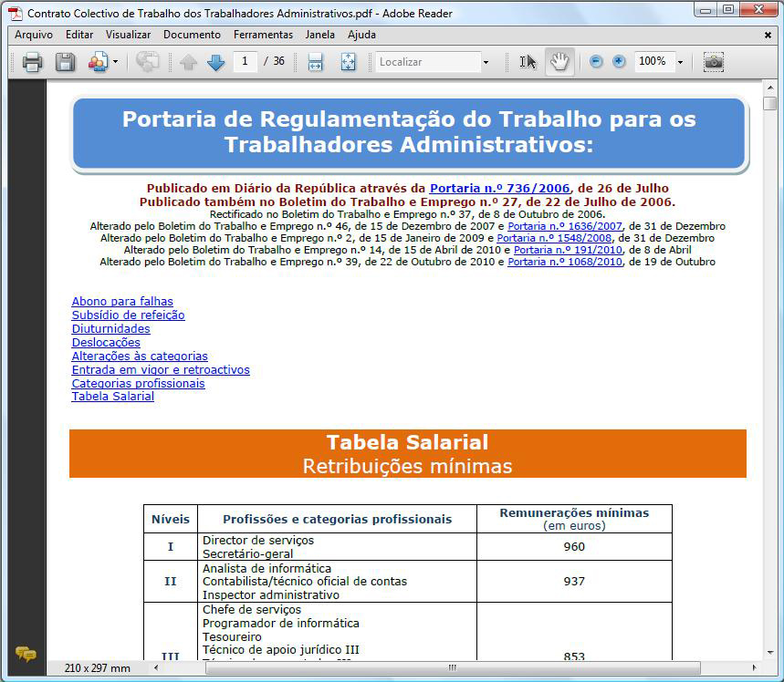Select the Hand tool
Viewport: 784px width, 682px height.
coord(559,62)
